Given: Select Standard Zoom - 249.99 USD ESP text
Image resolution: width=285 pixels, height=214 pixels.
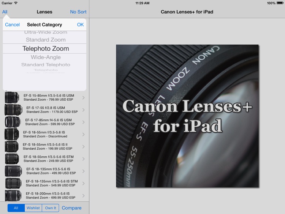Looking at the screenshot, I should click(x=48, y=161).
